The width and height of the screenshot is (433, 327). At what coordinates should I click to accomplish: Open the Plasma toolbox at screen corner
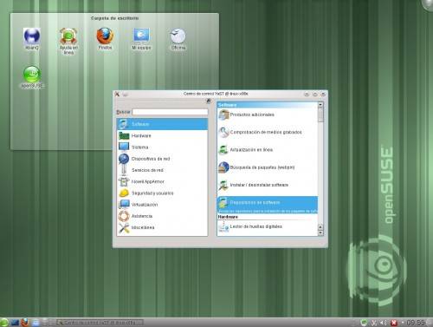click(429, 4)
